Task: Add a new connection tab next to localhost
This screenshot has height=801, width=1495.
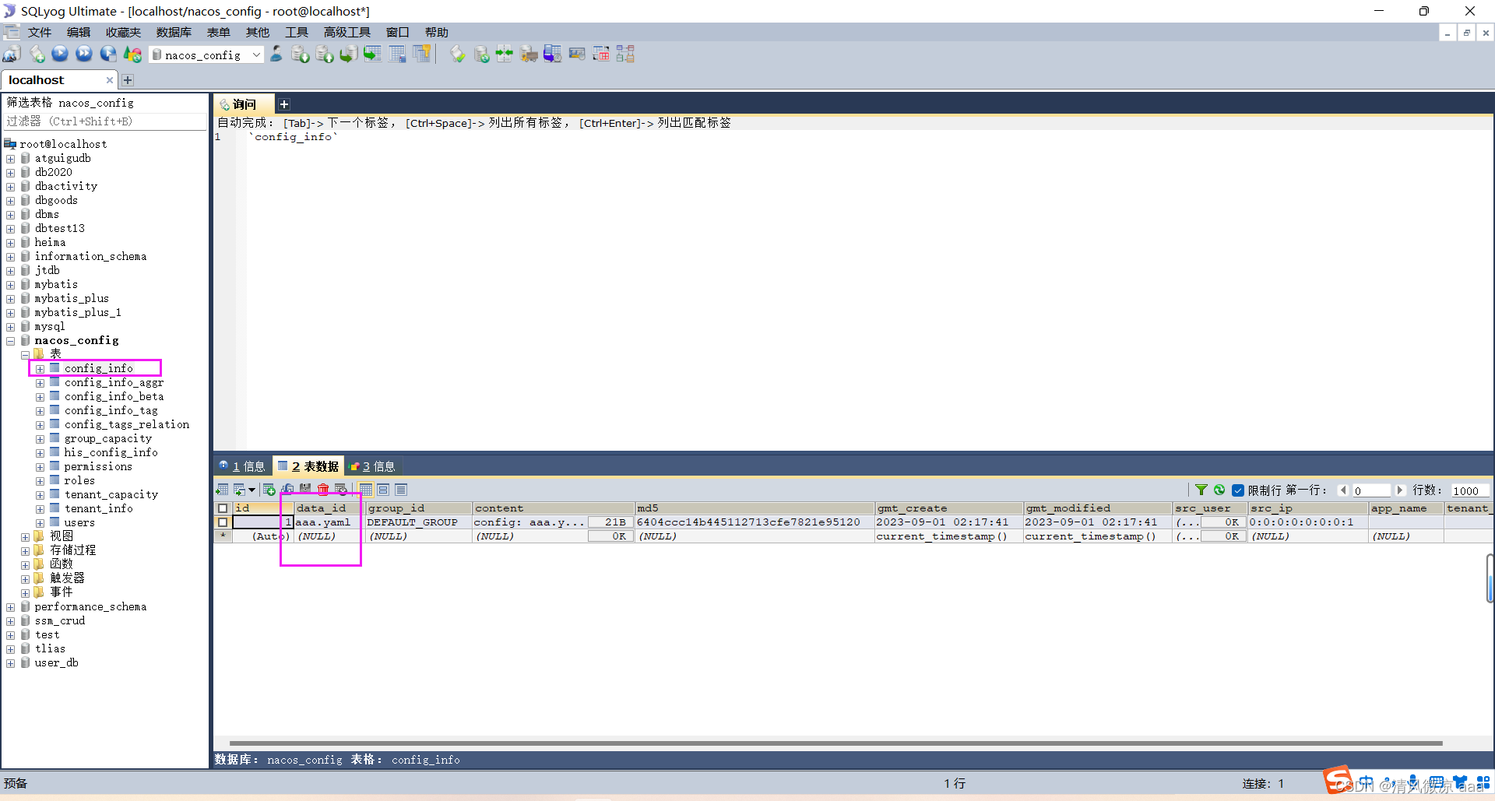Action: [x=128, y=80]
